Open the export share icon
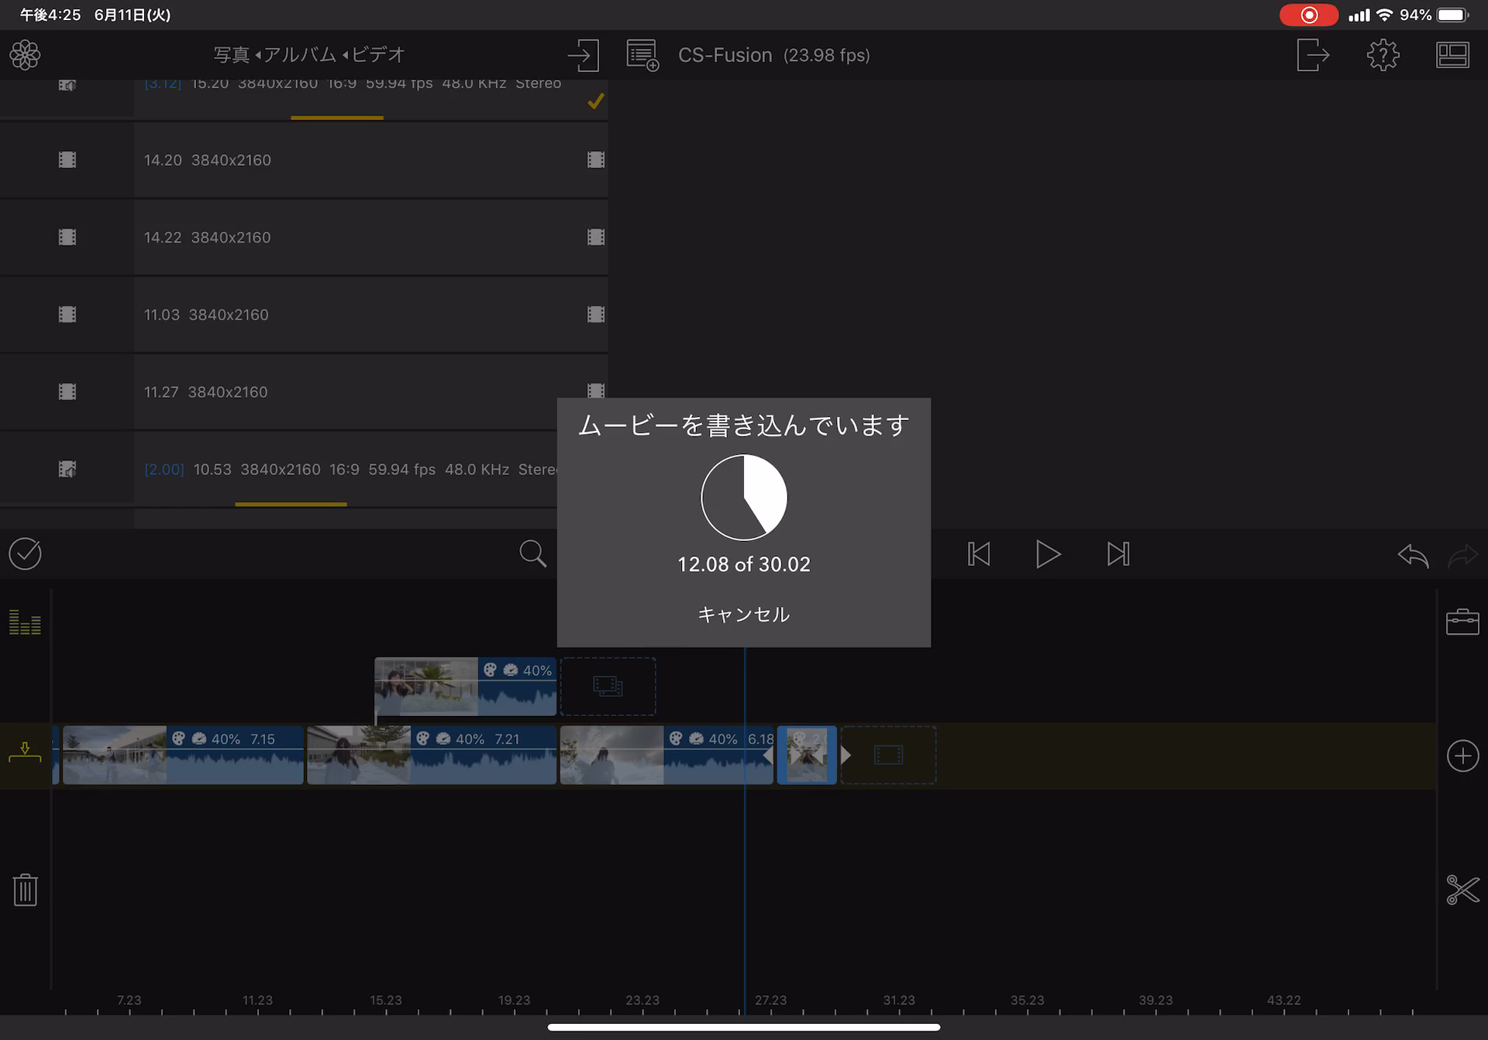This screenshot has height=1040, width=1488. [x=1312, y=55]
